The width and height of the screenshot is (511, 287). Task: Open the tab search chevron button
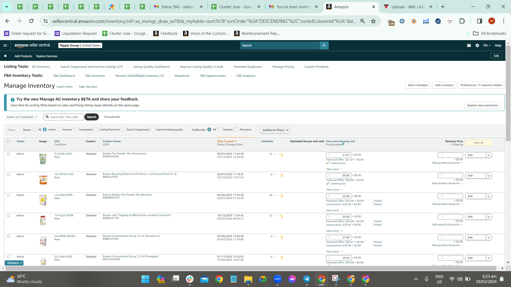7,7
